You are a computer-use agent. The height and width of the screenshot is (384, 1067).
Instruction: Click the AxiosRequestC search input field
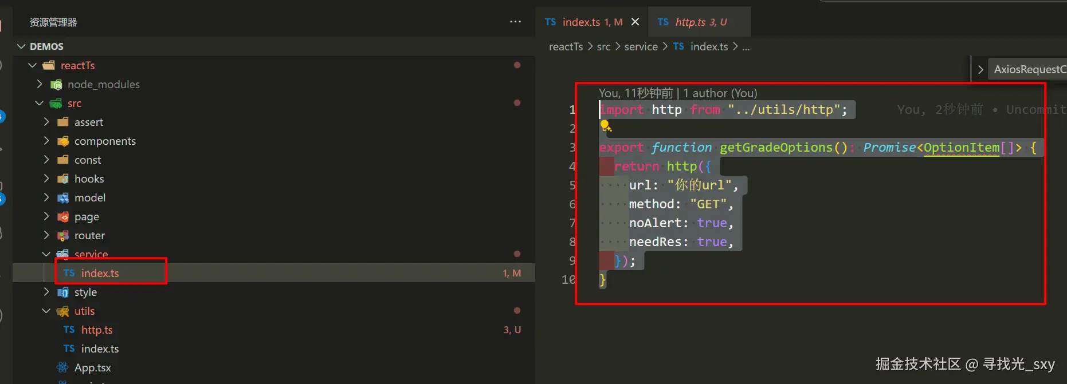tap(1028, 69)
